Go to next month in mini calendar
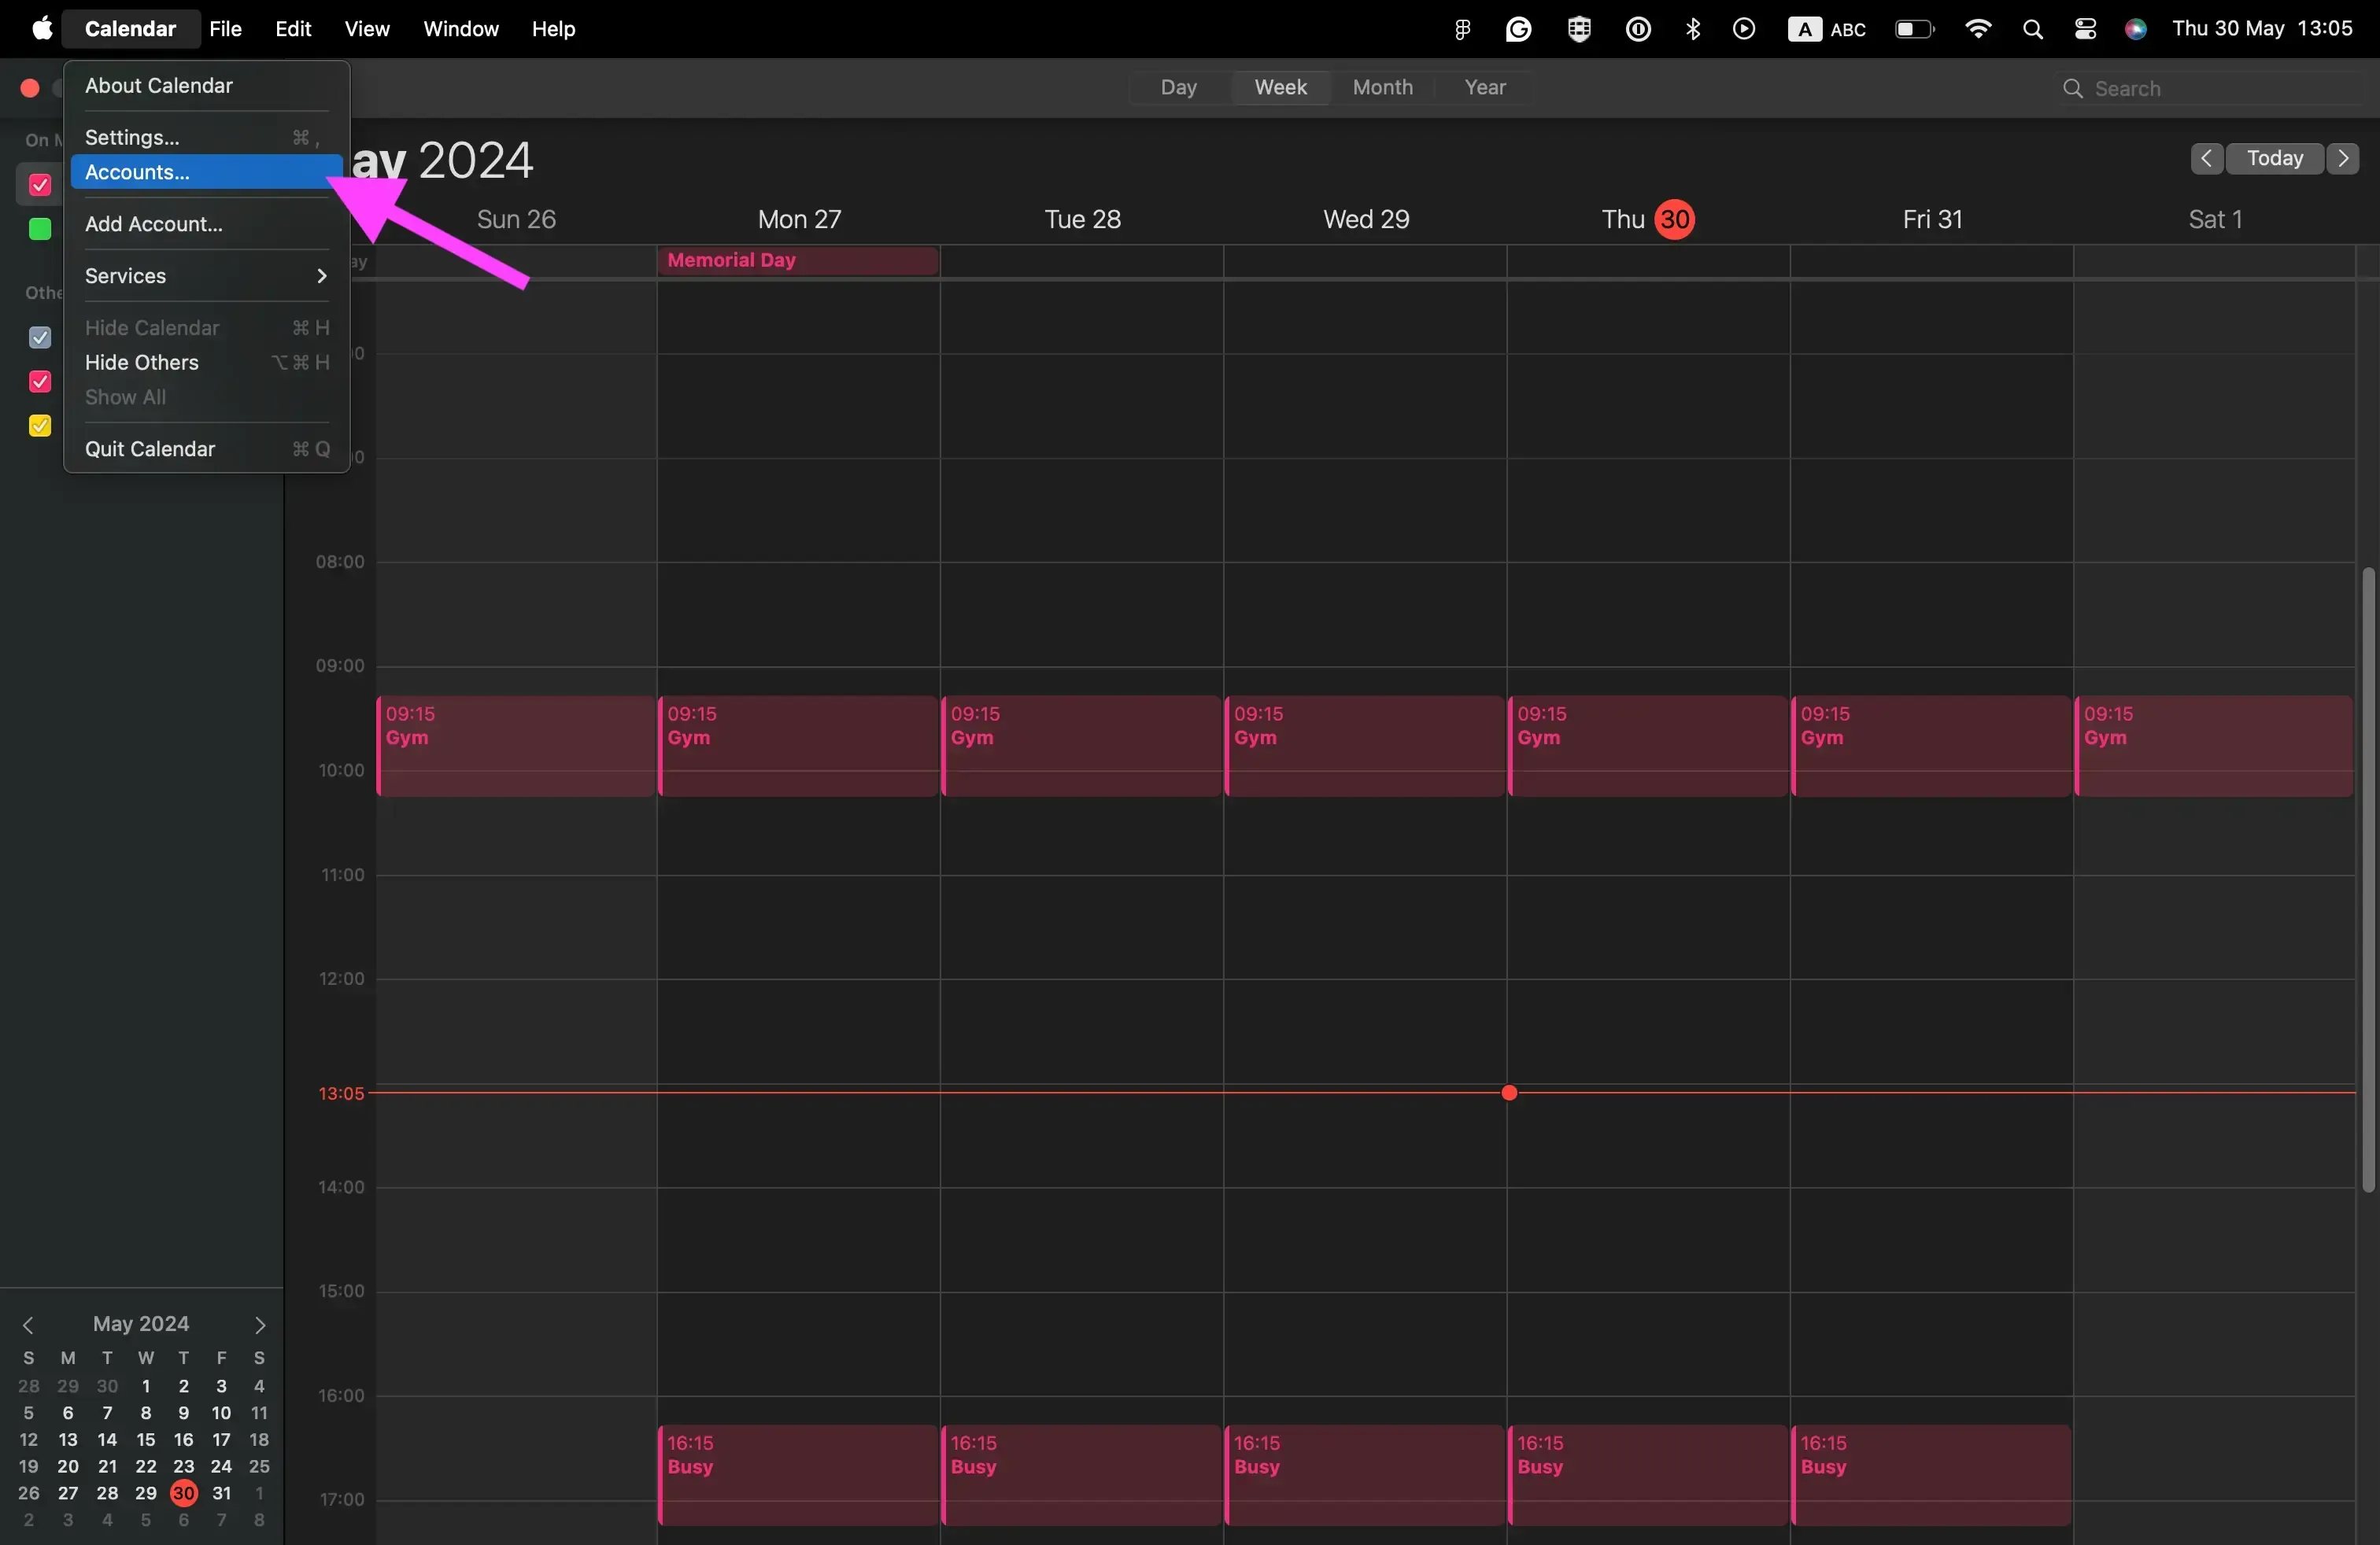 click(x=260, y=1326)
